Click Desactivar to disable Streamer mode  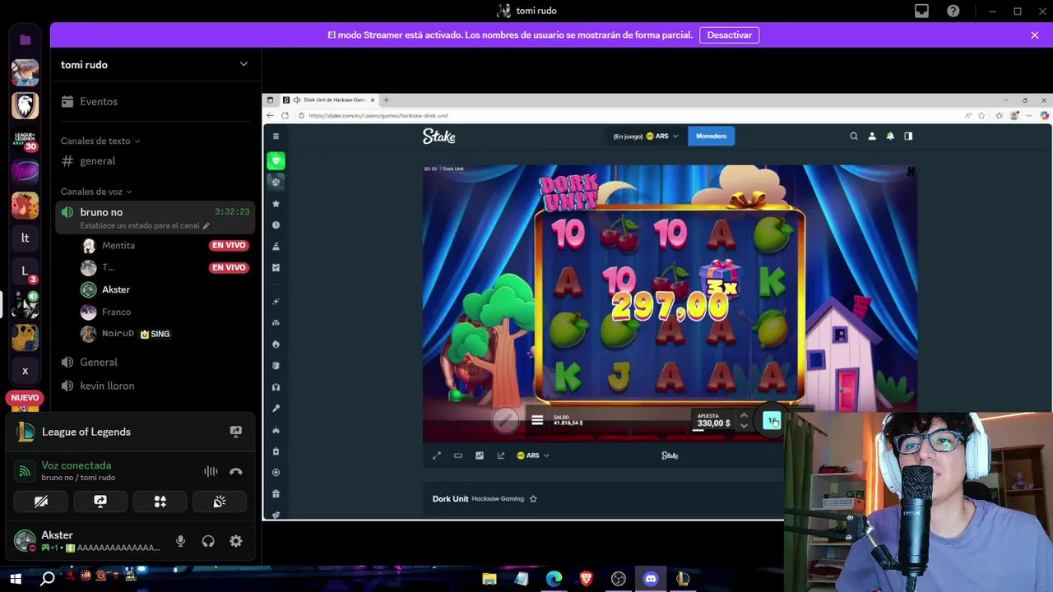pyautogui.click(x=730, y=35)
